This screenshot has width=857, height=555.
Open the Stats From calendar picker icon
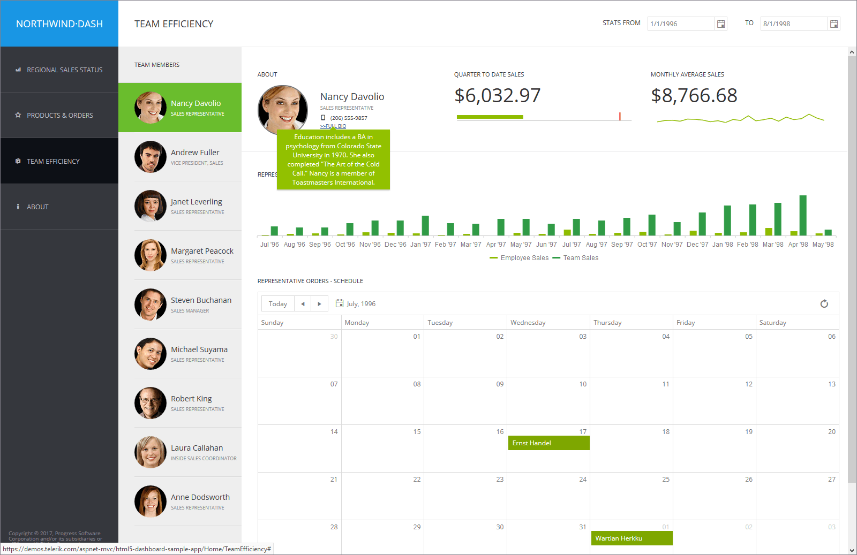(721, 24)
